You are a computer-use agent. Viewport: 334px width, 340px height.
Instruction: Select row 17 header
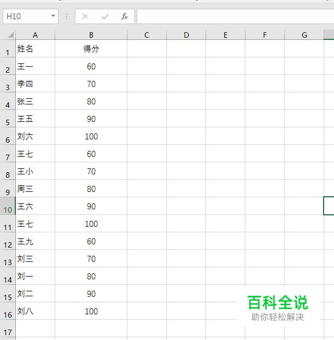coord(8,329)
